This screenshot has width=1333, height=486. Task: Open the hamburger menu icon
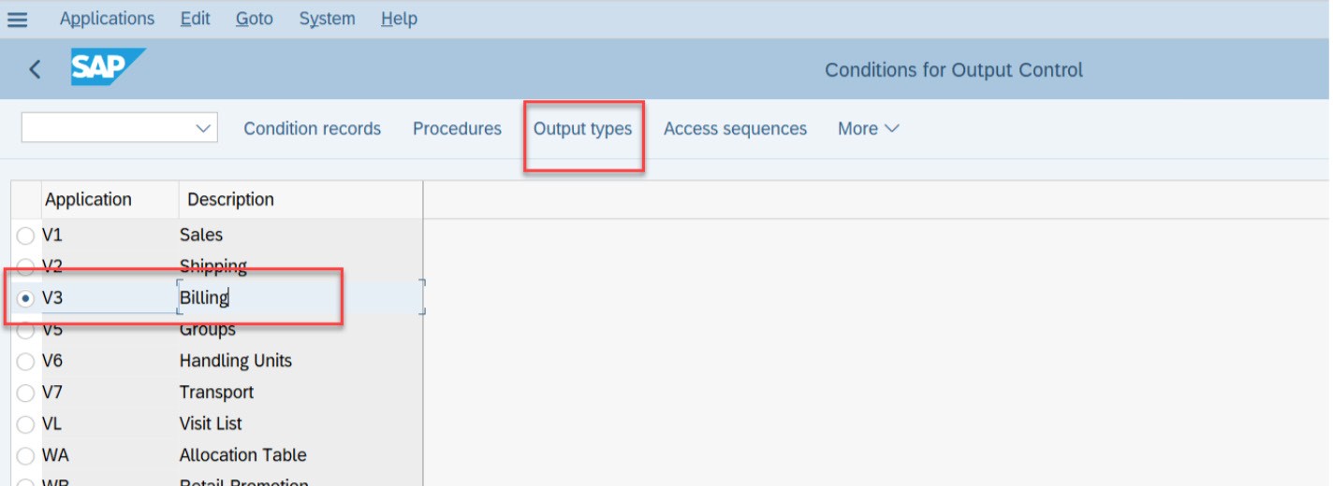[17, 19]
